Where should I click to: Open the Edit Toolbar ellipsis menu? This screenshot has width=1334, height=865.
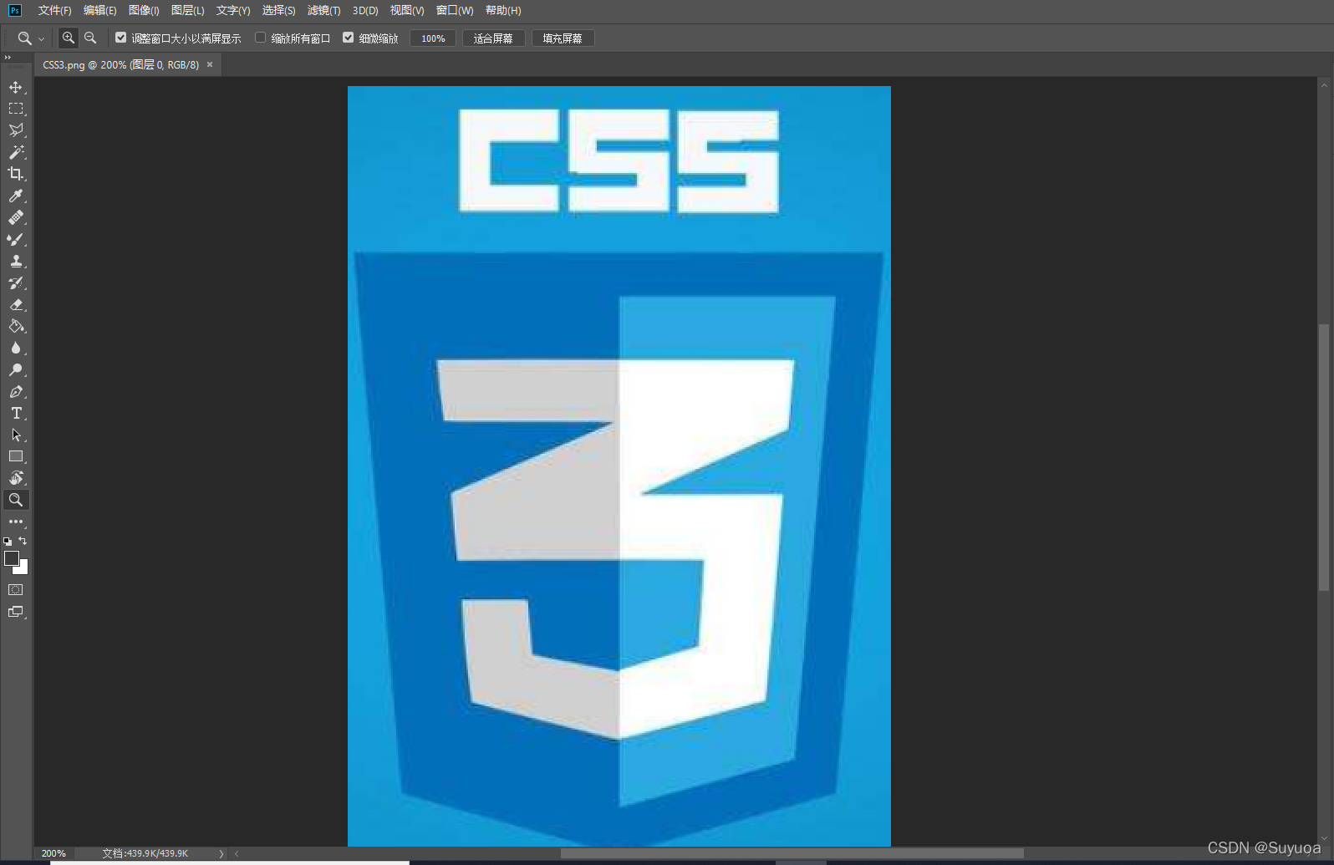tap(16, 522)
